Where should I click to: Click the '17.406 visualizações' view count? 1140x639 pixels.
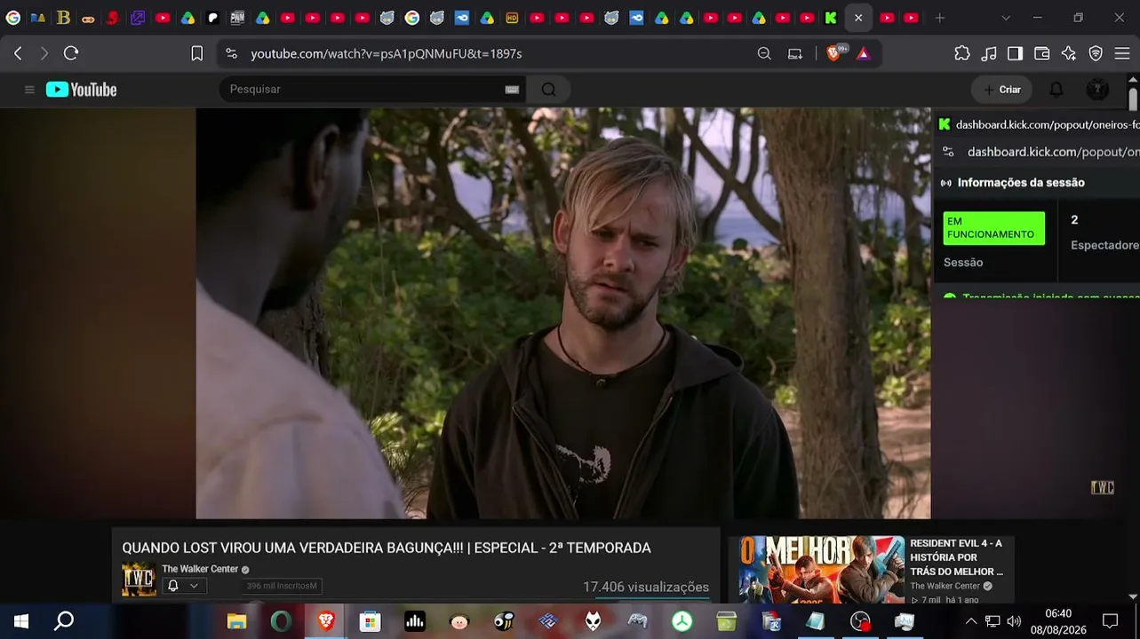pyautogui.click(x=646, y=587)
